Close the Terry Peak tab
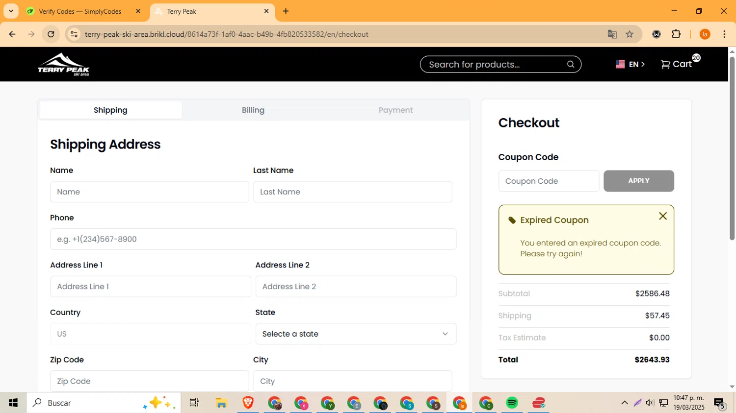 coord(266,11)
